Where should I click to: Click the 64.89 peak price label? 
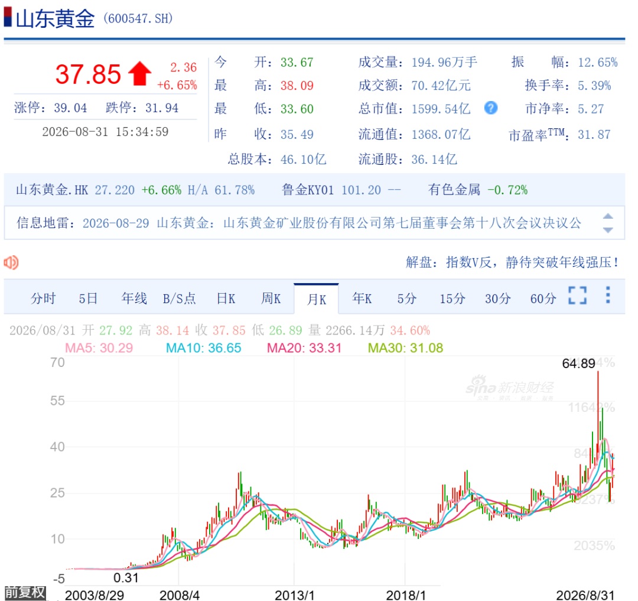click(x=578, y=363)
